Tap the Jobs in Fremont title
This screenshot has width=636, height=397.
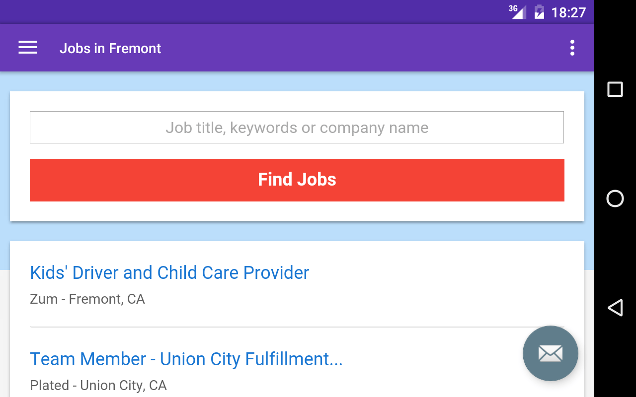tap(110, 48)
